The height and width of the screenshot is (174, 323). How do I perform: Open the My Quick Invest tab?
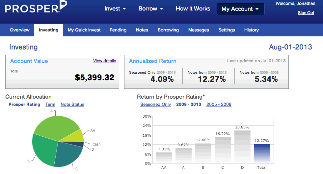(84, 30)
